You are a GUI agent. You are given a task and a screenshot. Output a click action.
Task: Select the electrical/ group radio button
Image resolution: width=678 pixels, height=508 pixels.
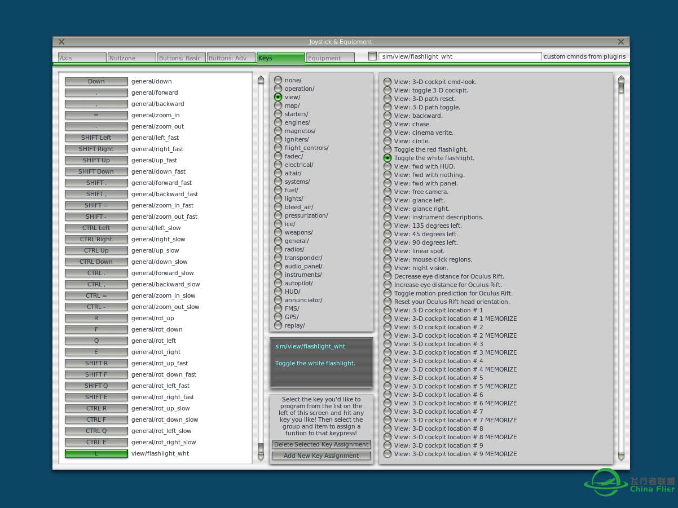pyautogui.click(x=278, y=165)
